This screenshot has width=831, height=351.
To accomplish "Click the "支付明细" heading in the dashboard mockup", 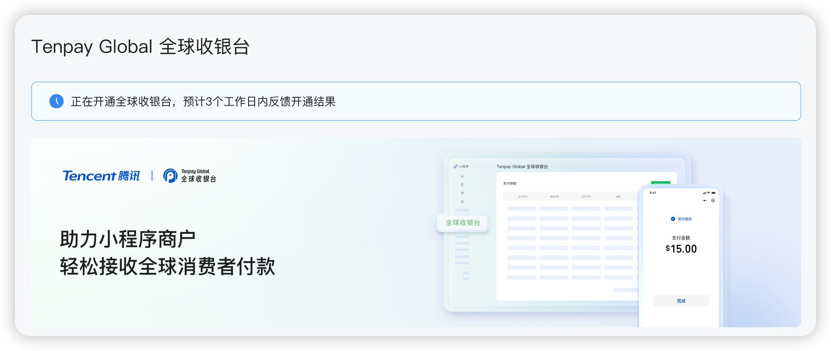I will pyautogui.click(x=510, y=183).
